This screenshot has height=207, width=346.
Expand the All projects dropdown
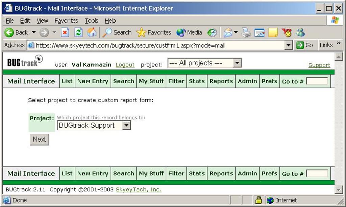tap(237, 63)
